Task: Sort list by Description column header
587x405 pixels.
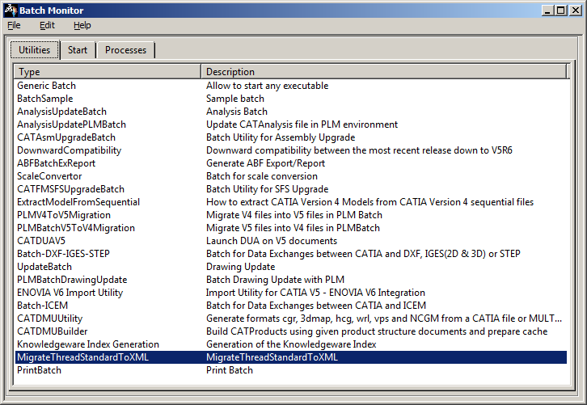Action: click(x=385, y=72)
